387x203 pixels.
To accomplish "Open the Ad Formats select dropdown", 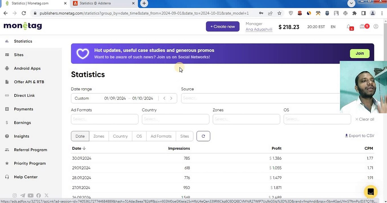I will click(x=105, y=119).
